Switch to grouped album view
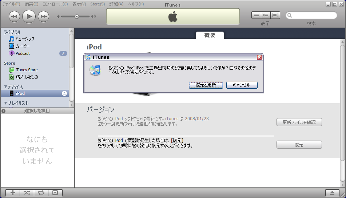The width and height of the screenshot is (346, 198). pyautogui.click(x=266, y=15)
